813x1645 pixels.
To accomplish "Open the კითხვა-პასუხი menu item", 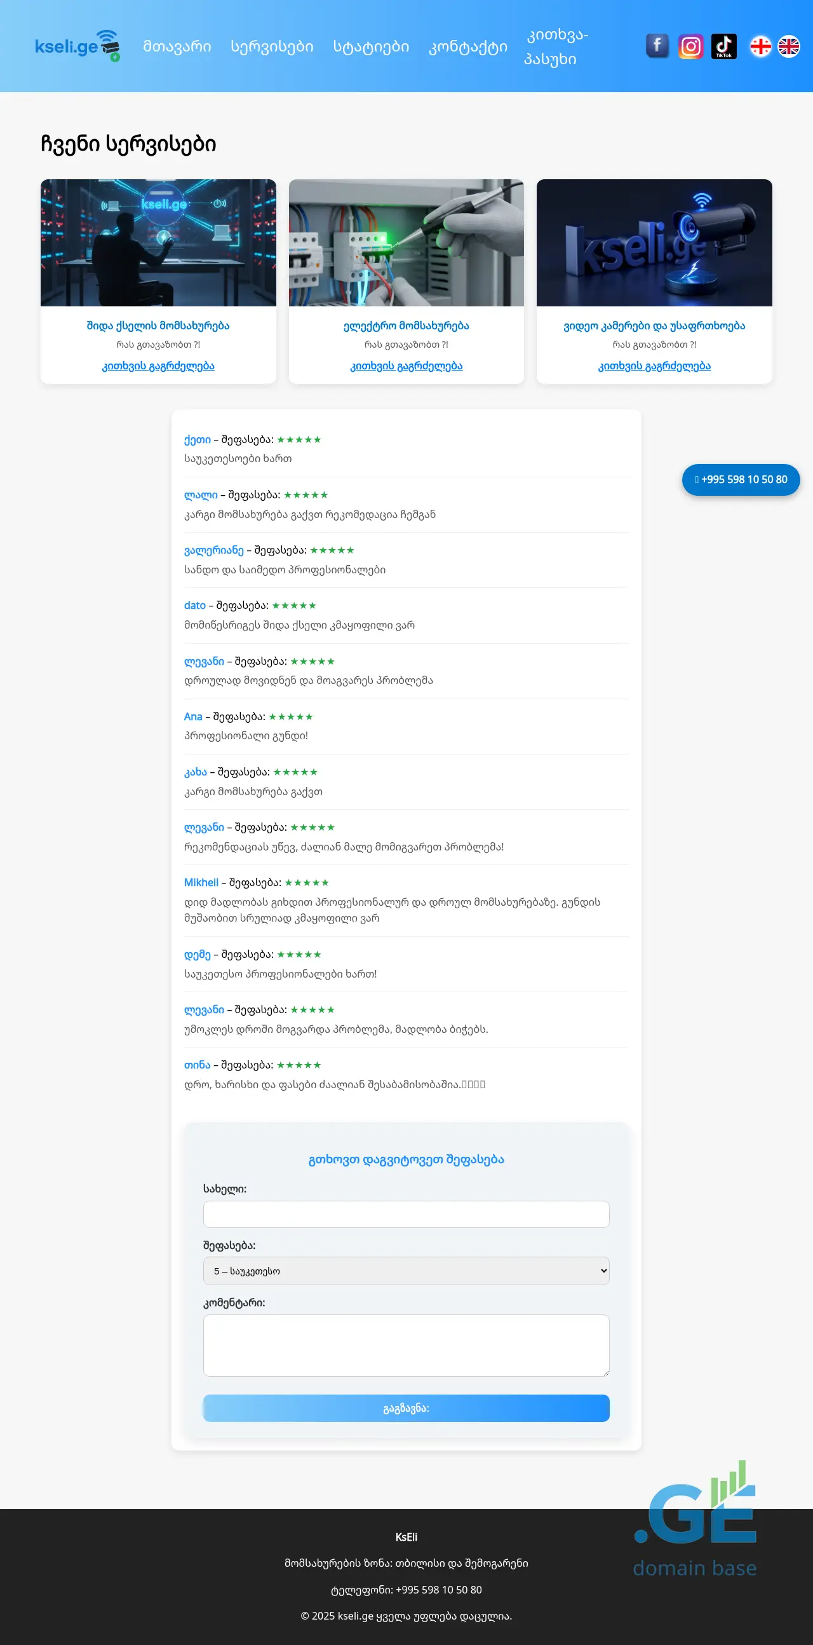I will tap(556, 46).
